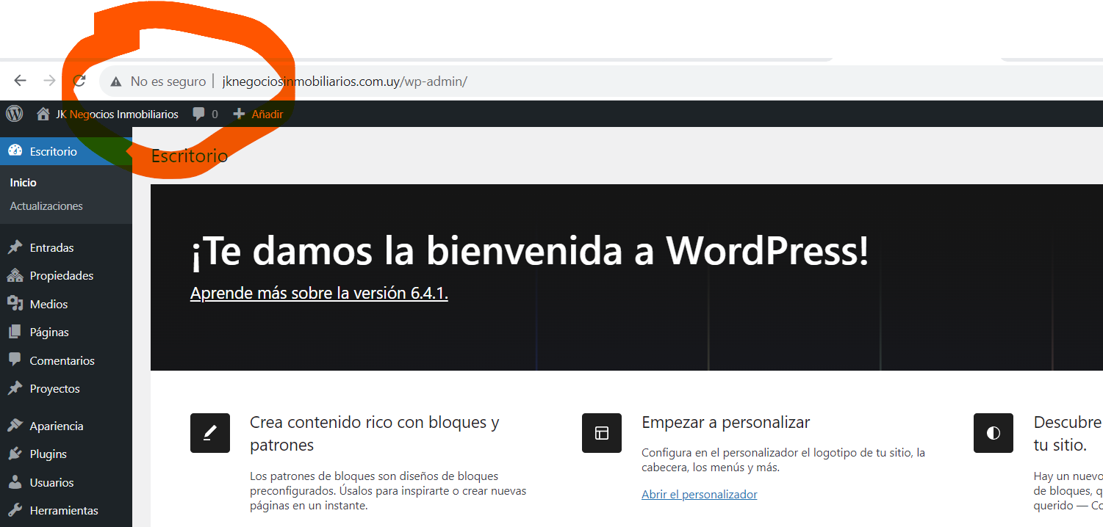Select the Inicio submenu item
Screen dimensions: 1103x527
coord(24,182)
